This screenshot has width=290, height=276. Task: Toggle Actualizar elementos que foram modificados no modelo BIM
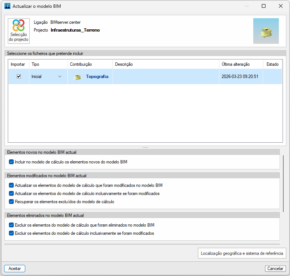[11, 185]
